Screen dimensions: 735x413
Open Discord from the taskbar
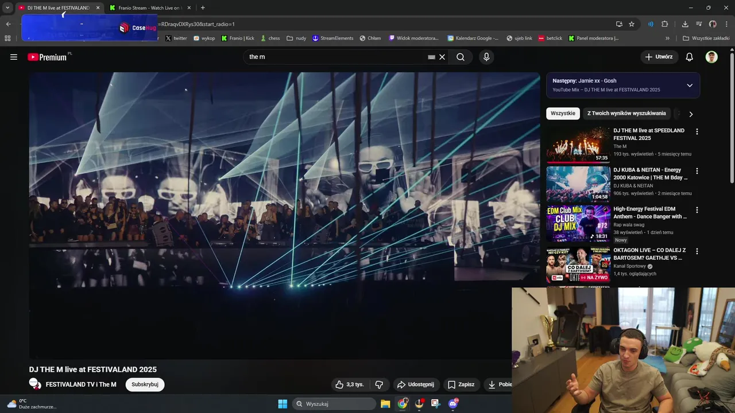point(453,404)
